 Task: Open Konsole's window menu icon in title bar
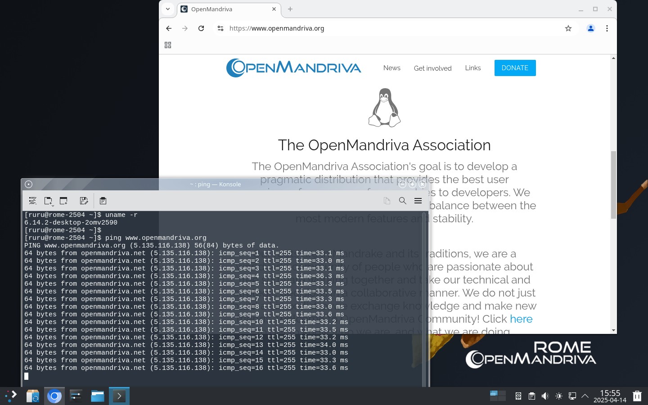pyautogui.click(x=28, y=184)
